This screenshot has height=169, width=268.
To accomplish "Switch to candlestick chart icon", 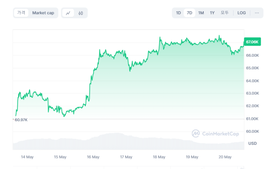I will point(80,13).
